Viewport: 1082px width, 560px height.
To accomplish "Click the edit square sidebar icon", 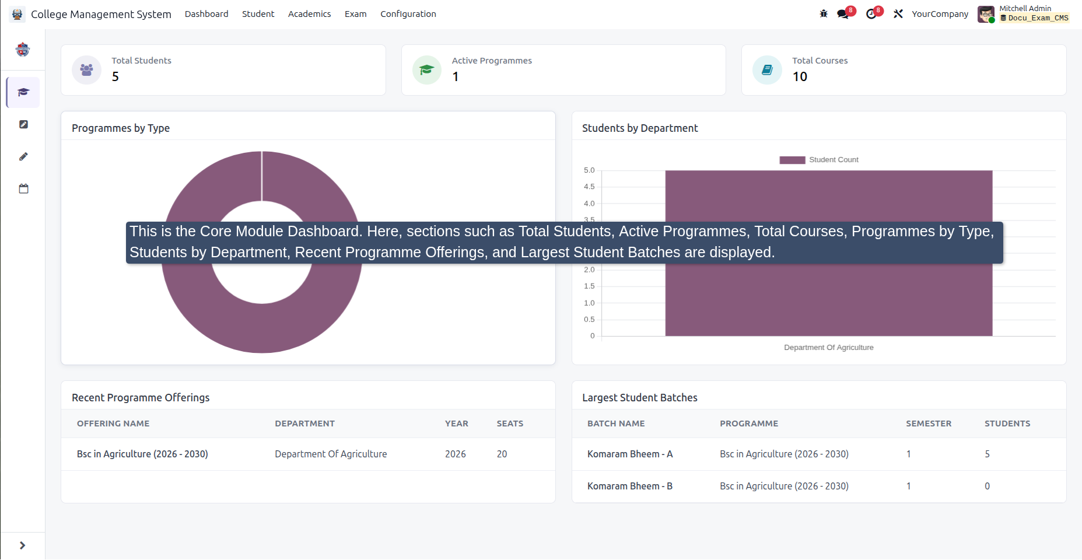I will 23,124.
